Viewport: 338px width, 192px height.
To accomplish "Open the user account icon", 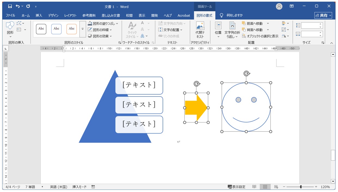I will click(x=279, y=6).
